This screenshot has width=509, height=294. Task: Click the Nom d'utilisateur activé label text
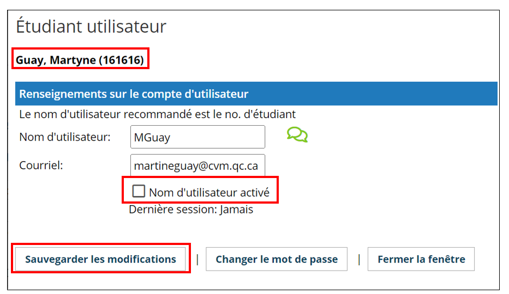(x=209, y=193)
